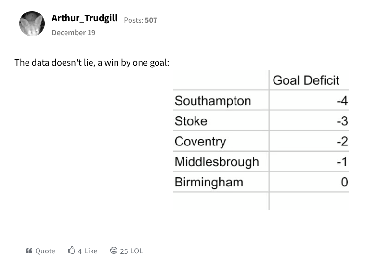
Task: Click the Birmingham team name cell
Action: point(209,183)
